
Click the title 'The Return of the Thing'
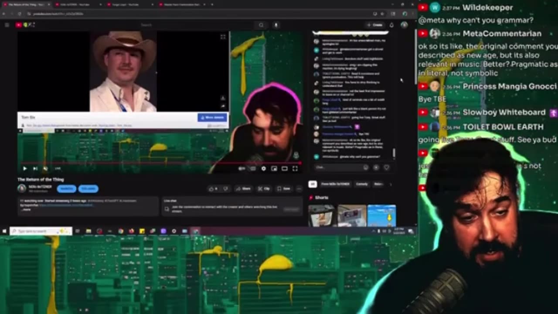[41, 179]
